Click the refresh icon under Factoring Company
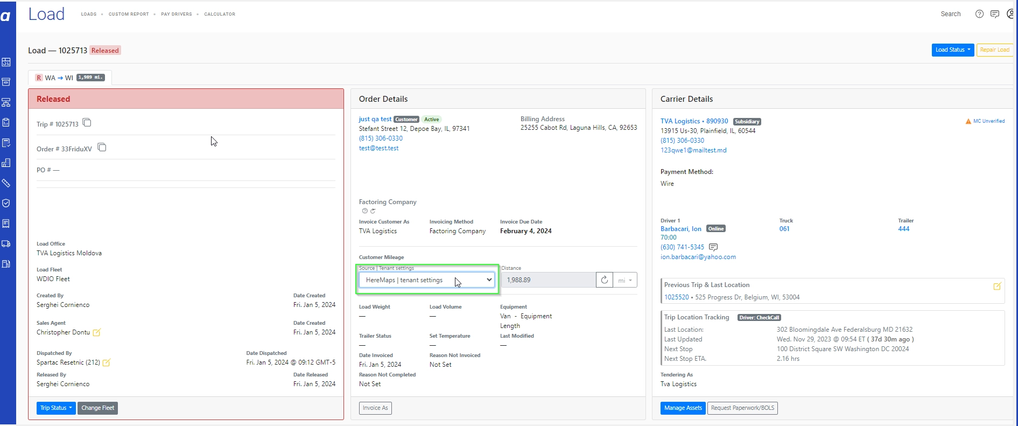The image size is (1018, 426). point(373,211)
